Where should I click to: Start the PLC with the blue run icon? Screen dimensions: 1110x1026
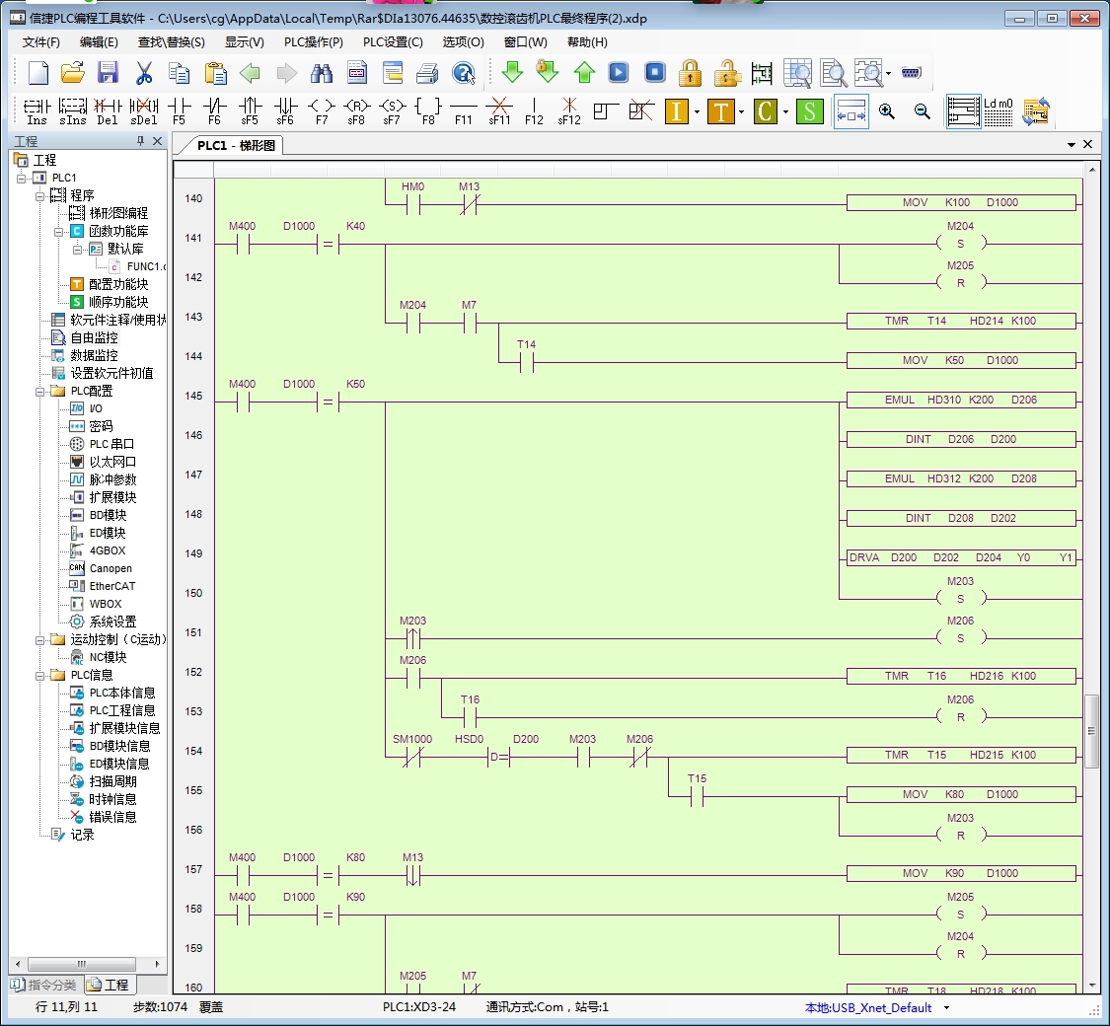point(619,72)
